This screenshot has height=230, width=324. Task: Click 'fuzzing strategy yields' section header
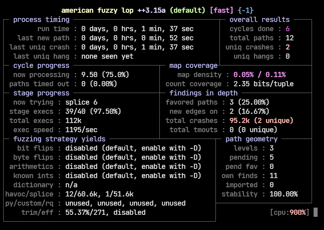59,139
